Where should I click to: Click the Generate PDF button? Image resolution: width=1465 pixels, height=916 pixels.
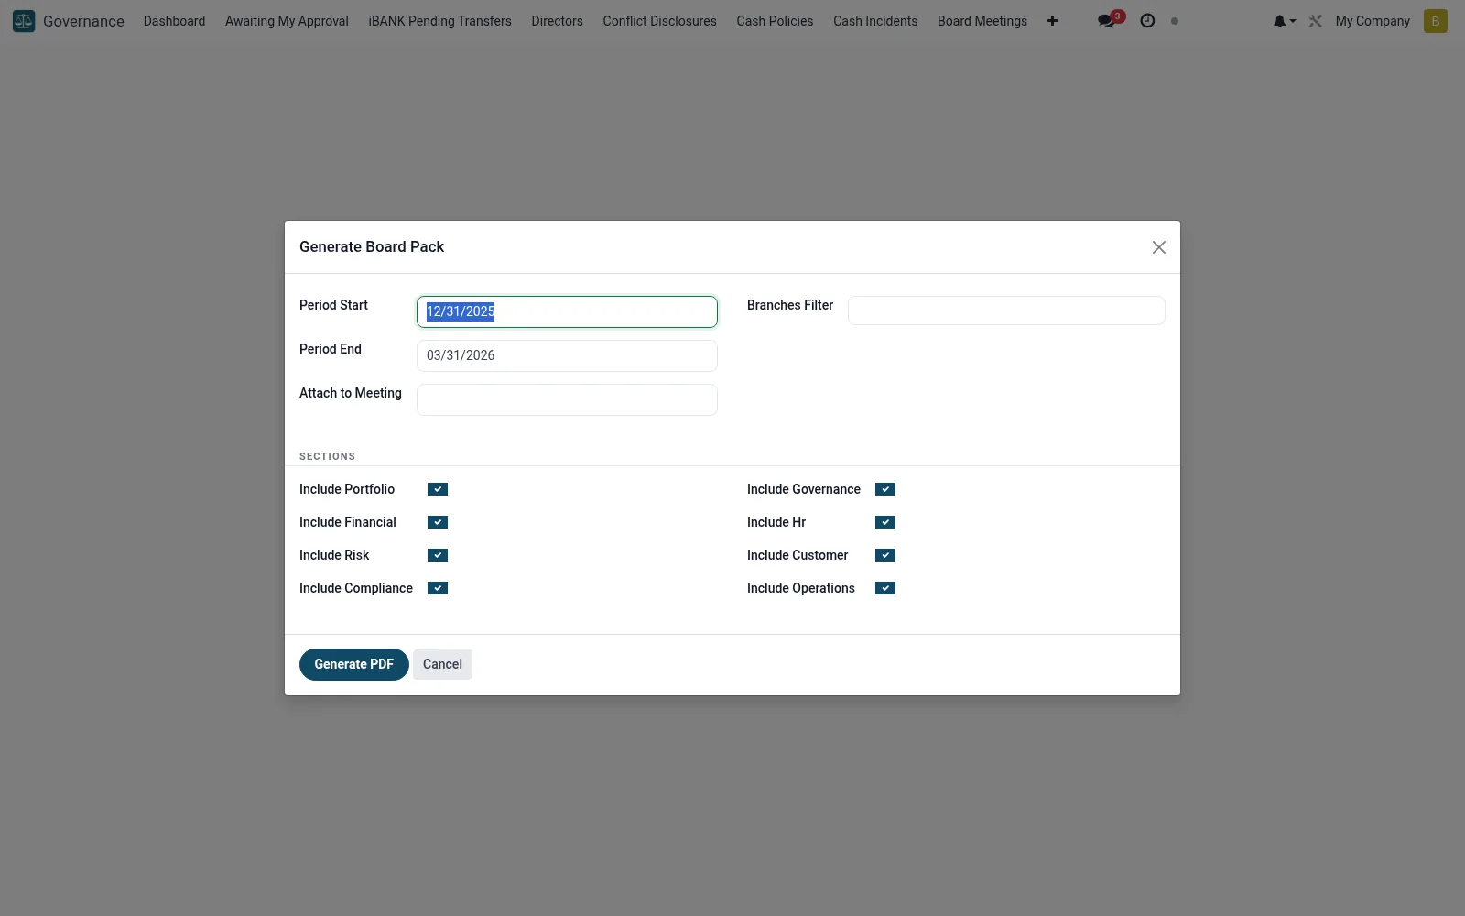click(x=354, y=664)
